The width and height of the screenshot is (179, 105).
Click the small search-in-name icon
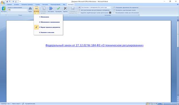point(9,10)
